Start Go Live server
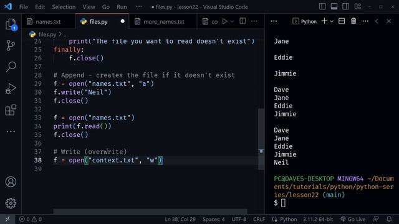The image size is (399, 224). pos(353,219)
